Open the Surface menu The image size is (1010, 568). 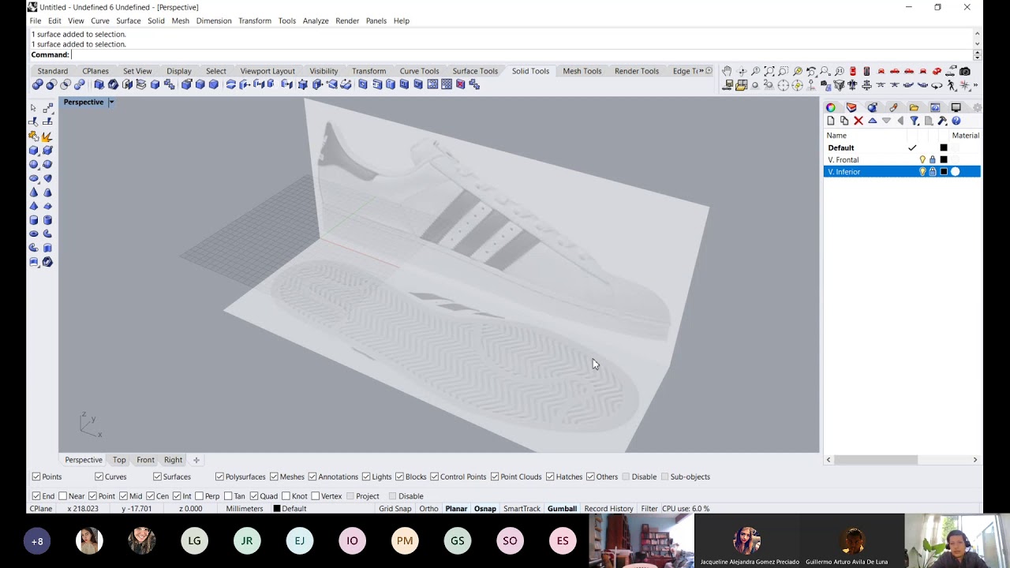pyautogui.click(x=128, y=21)
